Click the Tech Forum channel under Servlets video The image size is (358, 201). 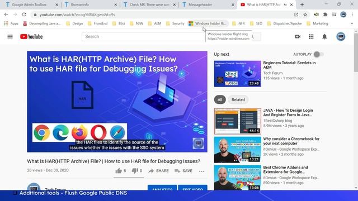point(273,73)
